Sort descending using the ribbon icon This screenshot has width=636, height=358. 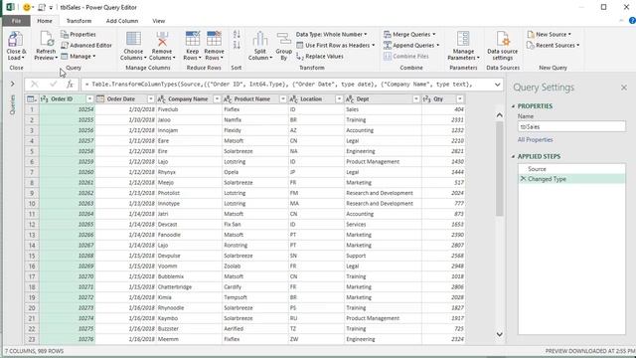pyautogui.click(x=237, y=45)
